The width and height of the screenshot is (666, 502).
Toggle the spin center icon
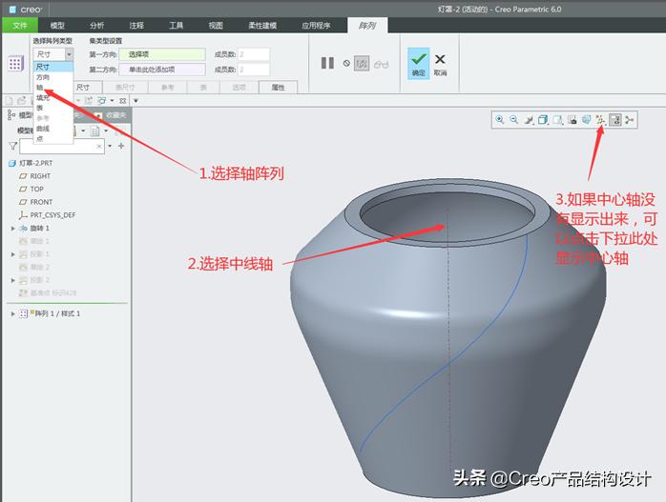click(x=630, y=120)
